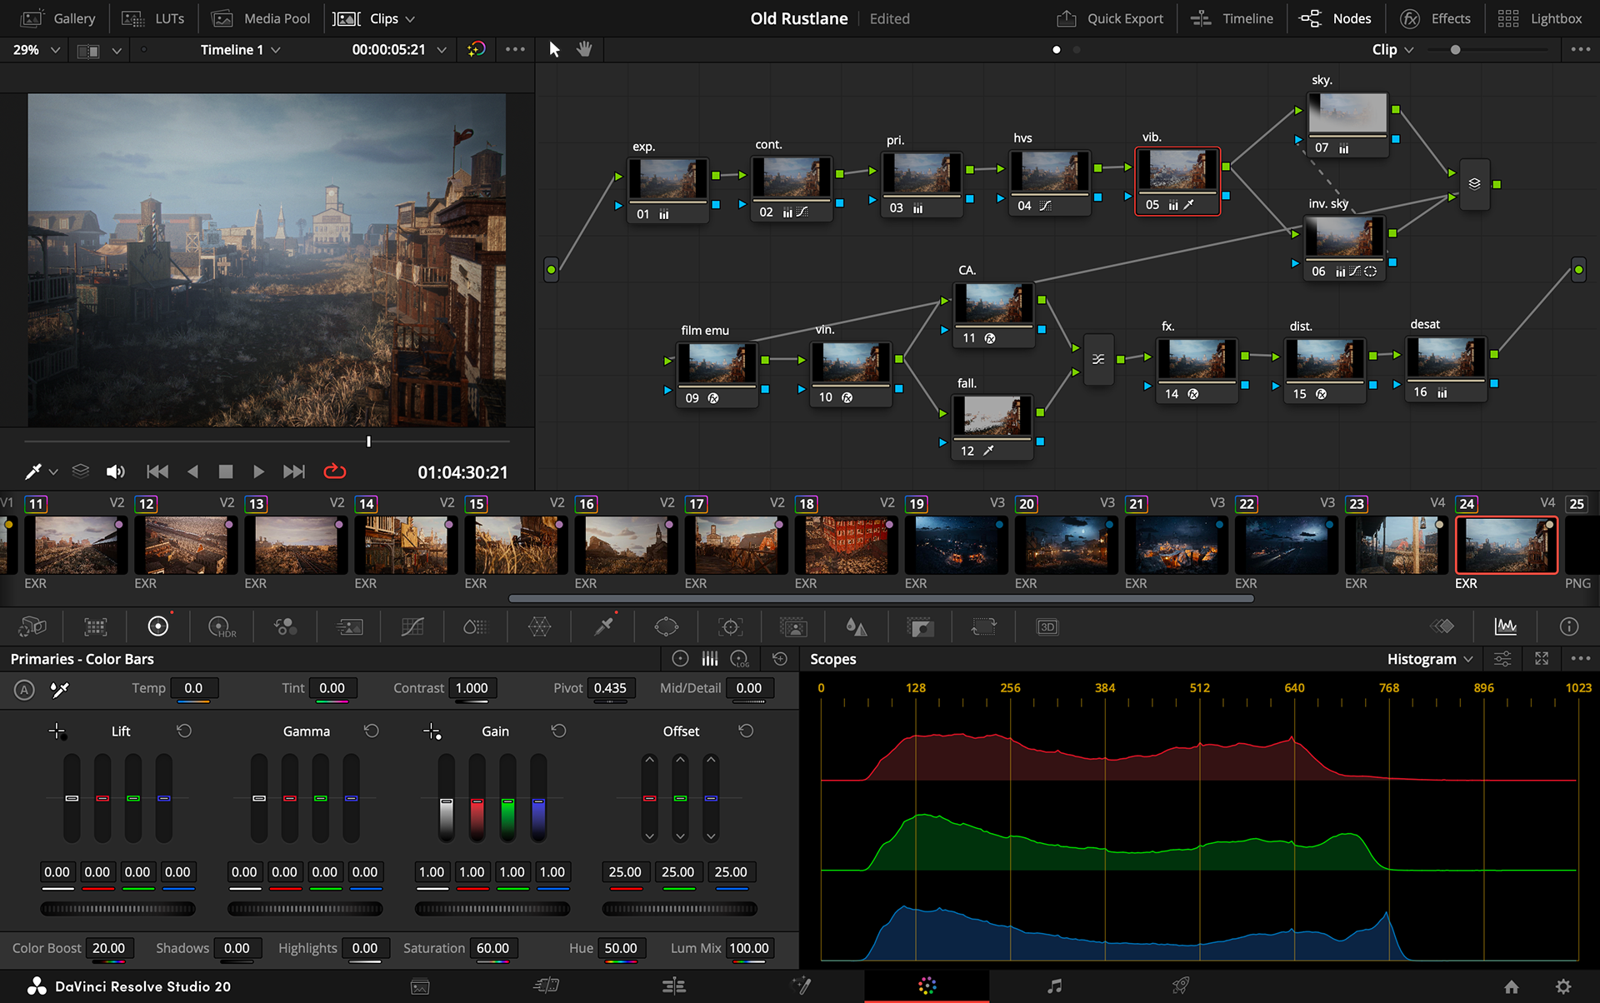The image size is (1600, 1003).
Task: Open the Gallery panel tab
Action: (x=58, y=18)
